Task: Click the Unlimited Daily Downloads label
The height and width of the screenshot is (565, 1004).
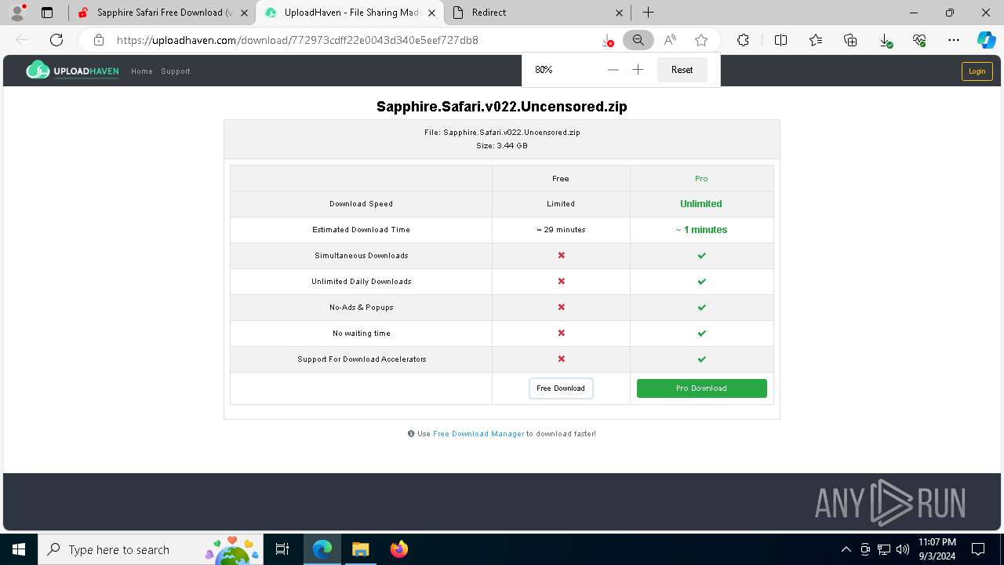Action: [362, 282]
